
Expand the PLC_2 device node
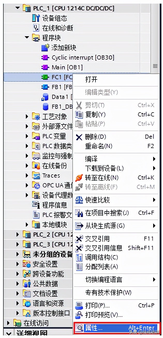pos(17,234)
